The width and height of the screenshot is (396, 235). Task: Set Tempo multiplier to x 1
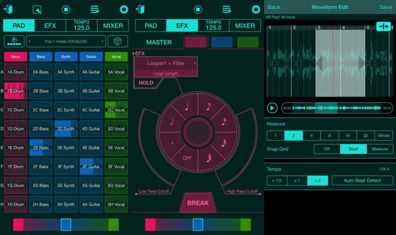coord(297,181)
